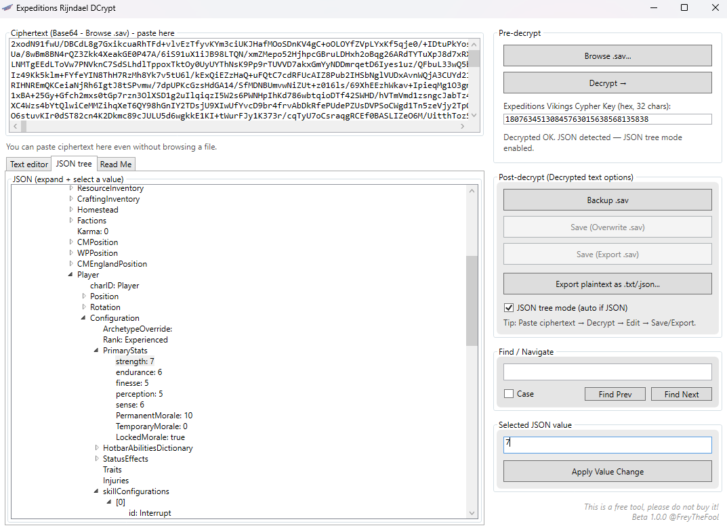Minimize the Expeditions Rijndael DCrypt window

pyautogui.click(x=654, y=7)
